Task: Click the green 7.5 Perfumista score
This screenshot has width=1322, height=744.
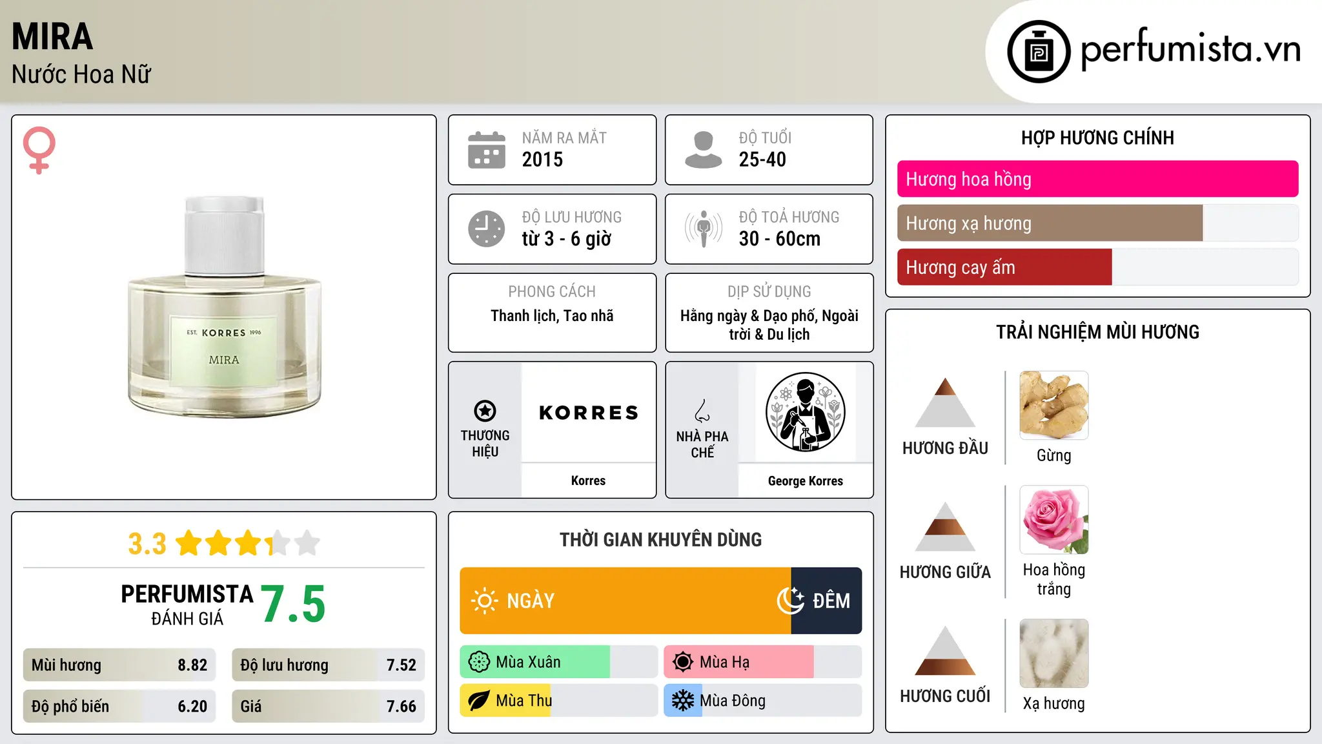Action: coord(294,604)
